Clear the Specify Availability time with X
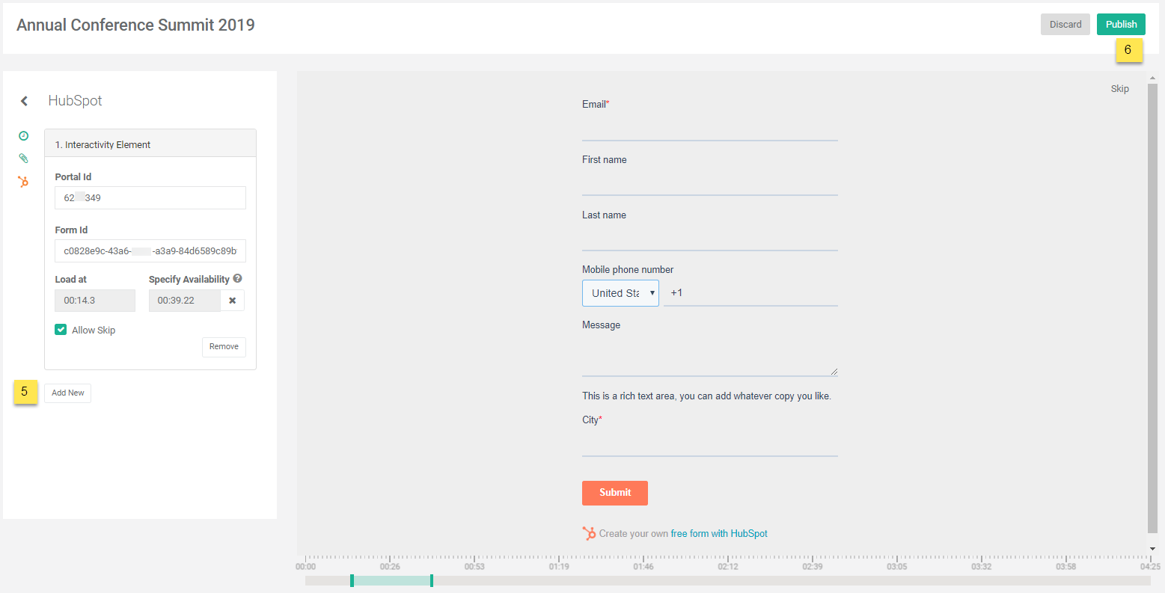Image resolution: width=1165 pixels, height=593 pixels. (x=232, y=301)
